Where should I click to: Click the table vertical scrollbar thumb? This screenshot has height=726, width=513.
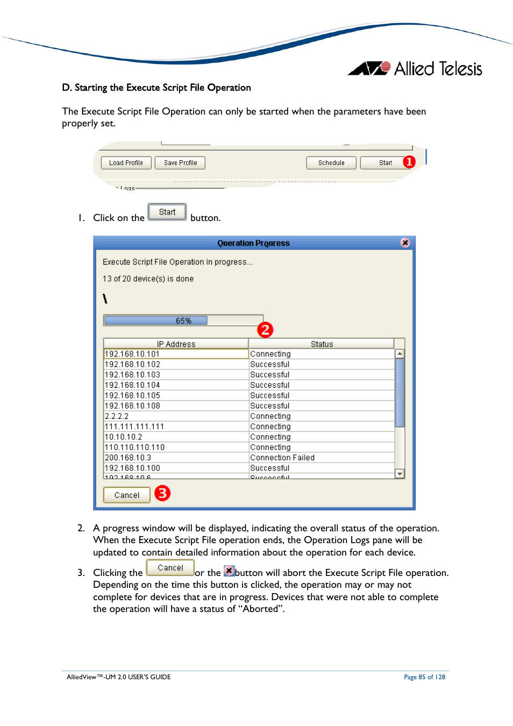click(x=400, y=393)
